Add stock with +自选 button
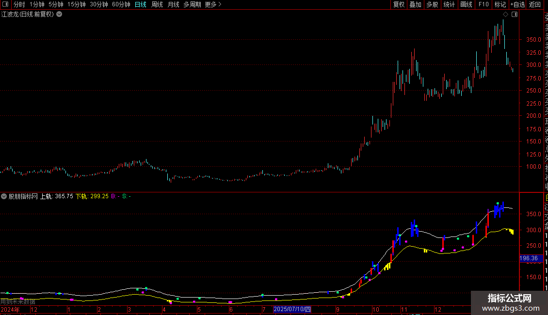 (x=517, y=4)
